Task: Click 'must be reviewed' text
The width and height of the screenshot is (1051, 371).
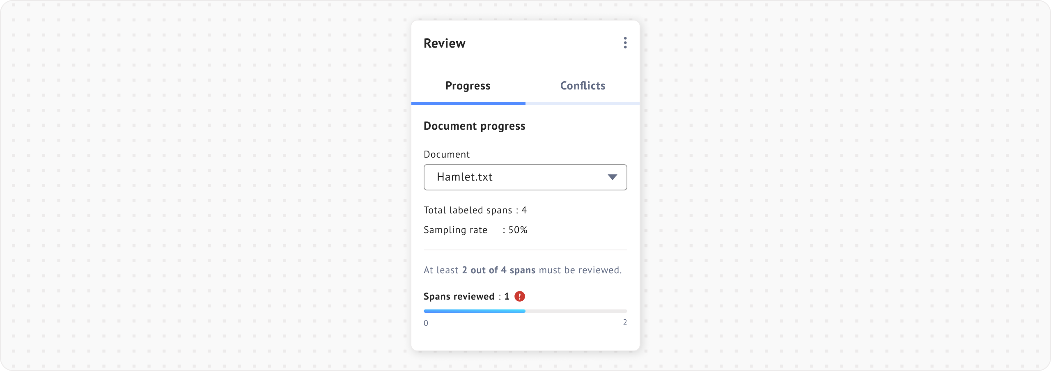Action: 580,270
